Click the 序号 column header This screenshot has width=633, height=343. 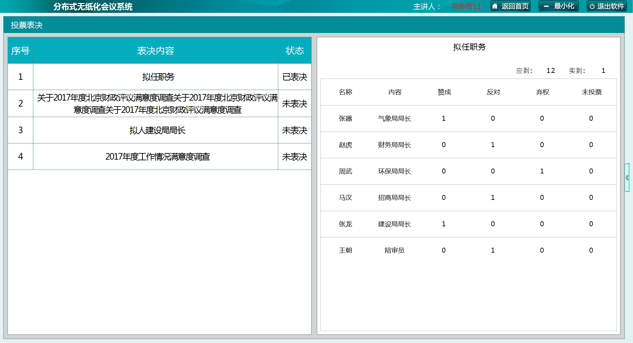tap(20, 51)
